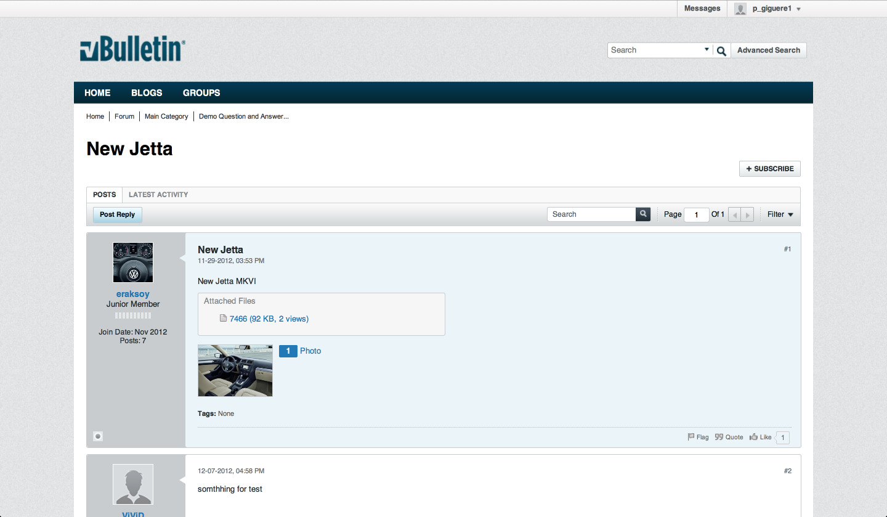Click the Quote icon on post #1
Viewport: 887px width, 517px height.
click(719, 437)
